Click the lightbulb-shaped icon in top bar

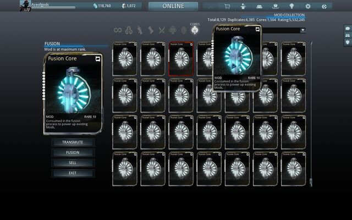pyautogui.click(x=291, y=6)
